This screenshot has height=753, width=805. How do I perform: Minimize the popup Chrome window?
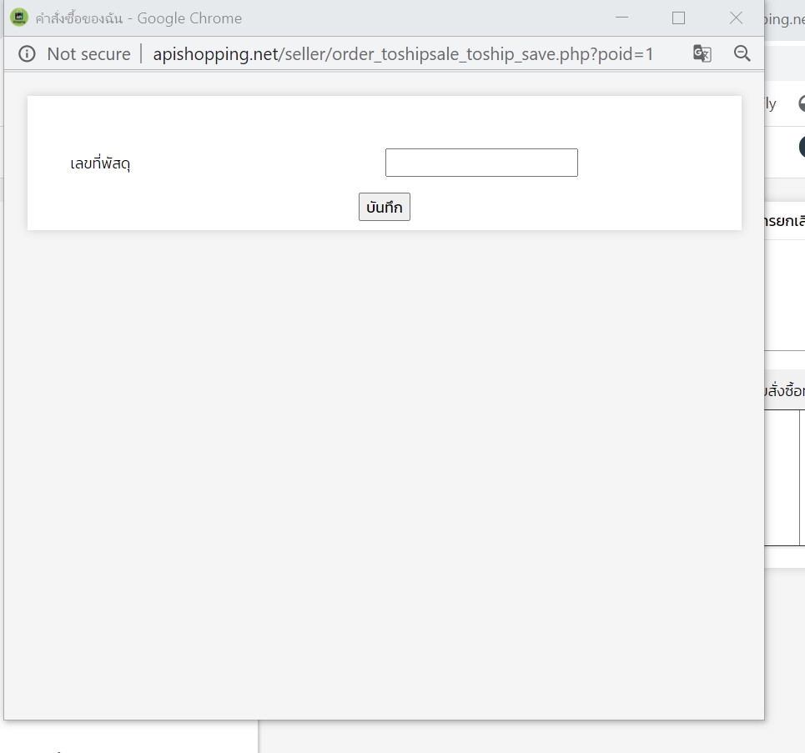(621, 18)
